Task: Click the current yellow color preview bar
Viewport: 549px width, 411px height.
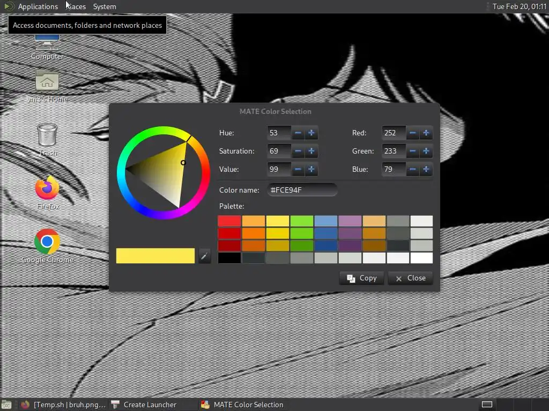Action: tap(155, 256)
